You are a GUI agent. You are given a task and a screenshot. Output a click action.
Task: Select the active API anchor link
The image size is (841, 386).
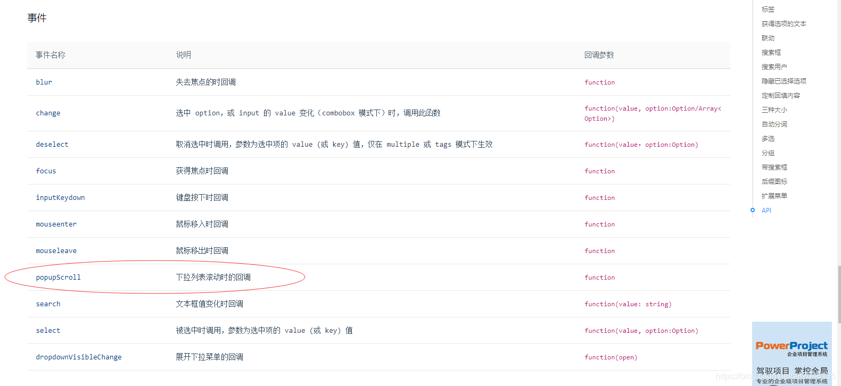766,211
